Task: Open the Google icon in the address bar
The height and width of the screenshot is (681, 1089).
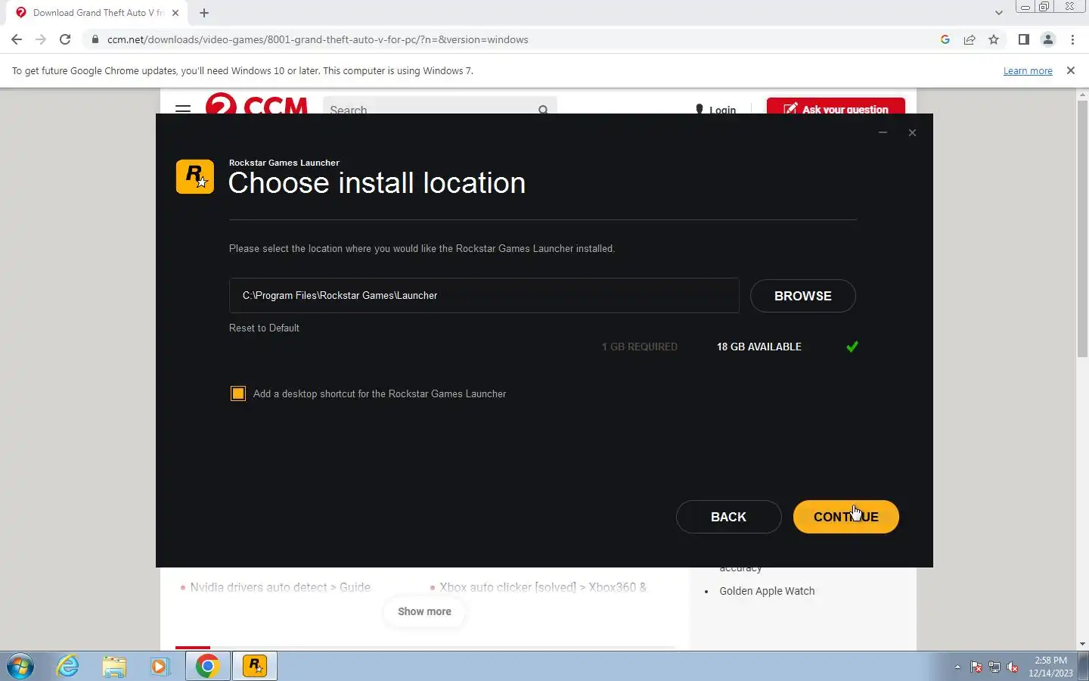Action: [945, 39]
